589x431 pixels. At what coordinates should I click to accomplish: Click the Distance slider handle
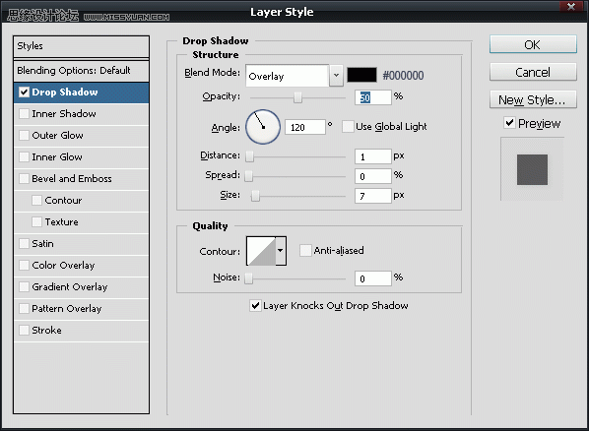tap(250, 156)
